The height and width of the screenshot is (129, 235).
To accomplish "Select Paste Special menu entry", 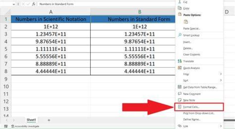I will coord(192,28).
